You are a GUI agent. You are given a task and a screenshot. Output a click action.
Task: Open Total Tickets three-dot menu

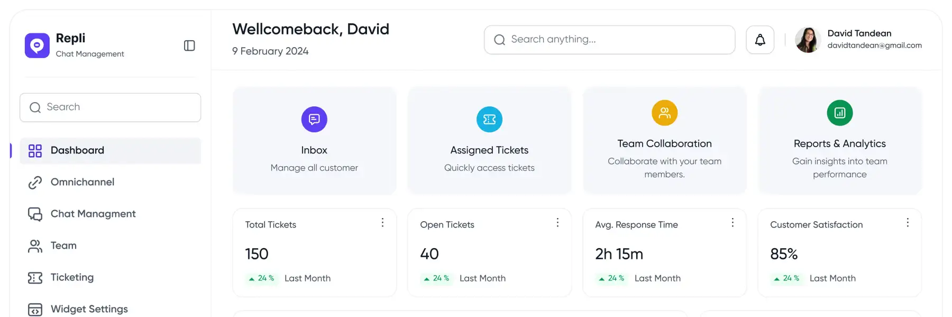tap(382, 223)
